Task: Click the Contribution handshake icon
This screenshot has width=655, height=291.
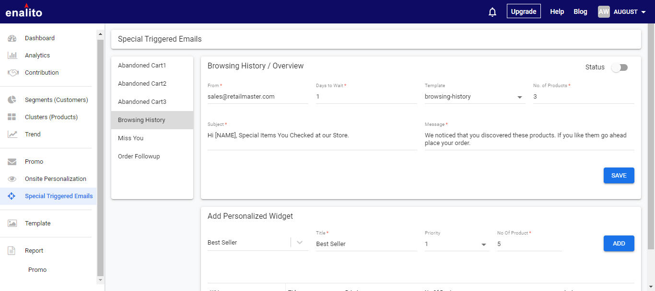Action: click(12, 73)
